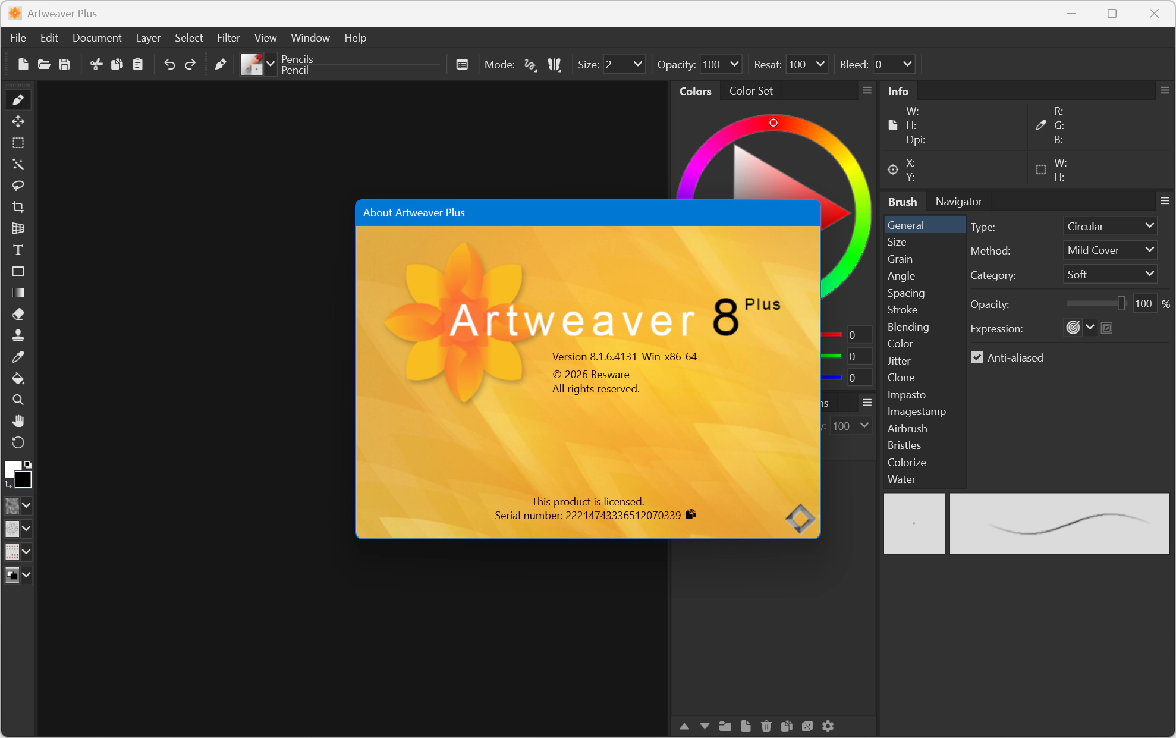Select the Blending brush settings category
The image size is (1176, 738).
pyautogui.click(x=925, y=327)
